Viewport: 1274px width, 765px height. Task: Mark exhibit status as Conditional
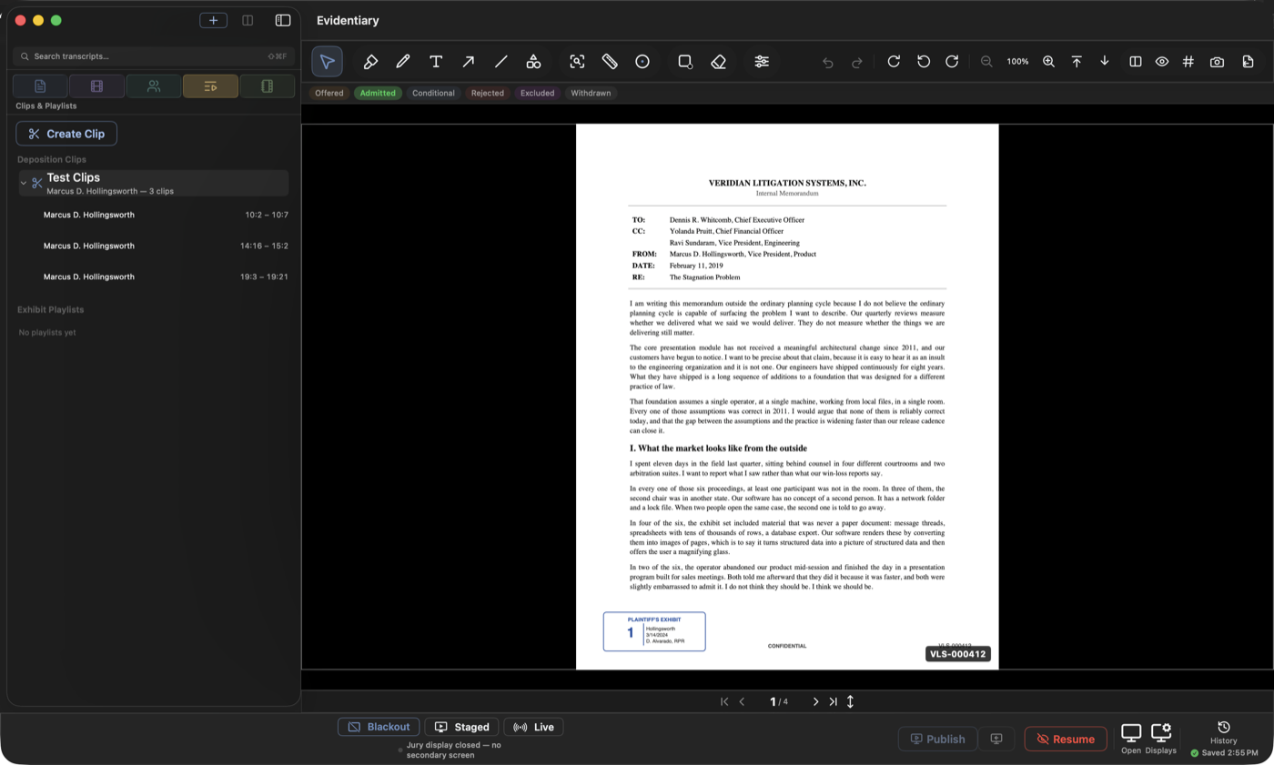click(433, 93)
